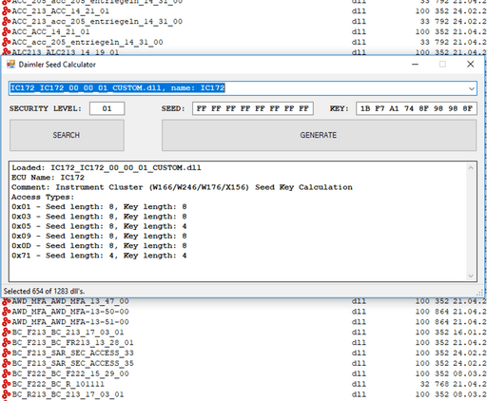Select the ACC_213_acc_205_entriegeln_14_31_00 file
This screenshot has width=487, height=401.
click(97, 22)
